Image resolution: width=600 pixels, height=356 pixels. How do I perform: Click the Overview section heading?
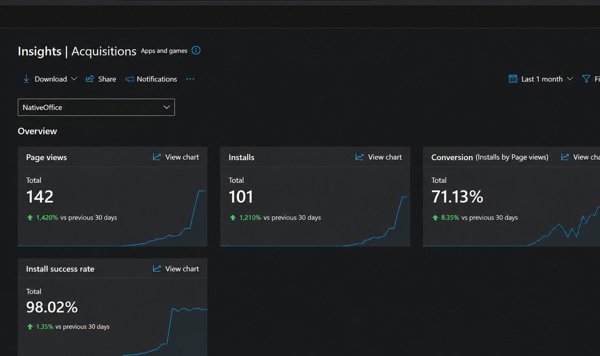(x=37, y=131)
